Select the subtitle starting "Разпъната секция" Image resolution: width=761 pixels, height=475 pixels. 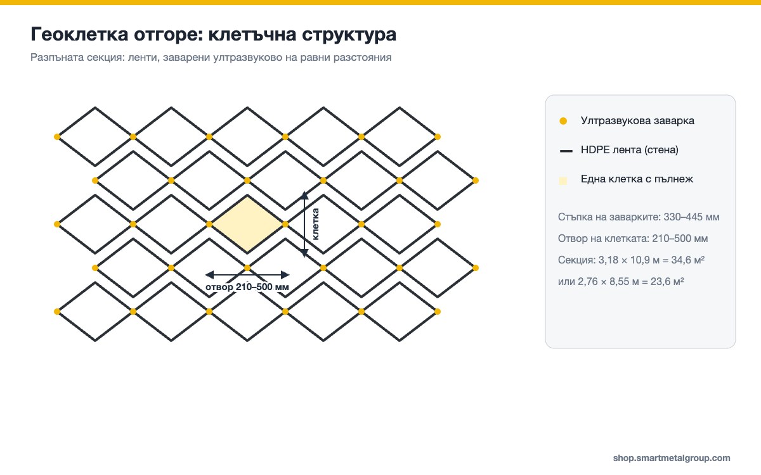(x=211, y=58)
